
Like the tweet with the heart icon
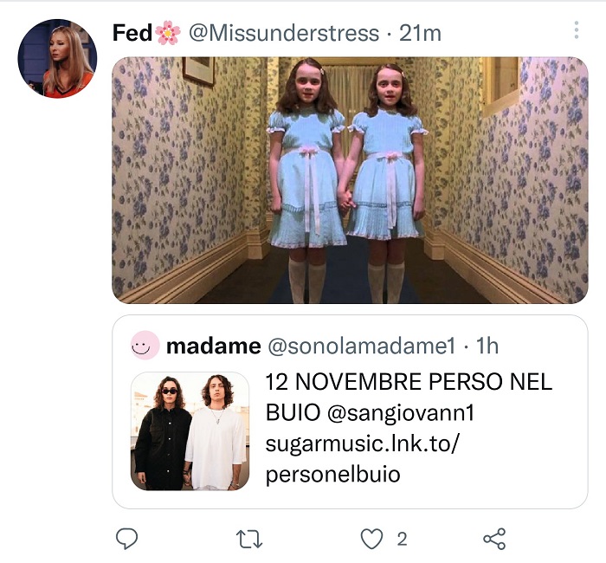pyautogui.click(x=371, y=539)
